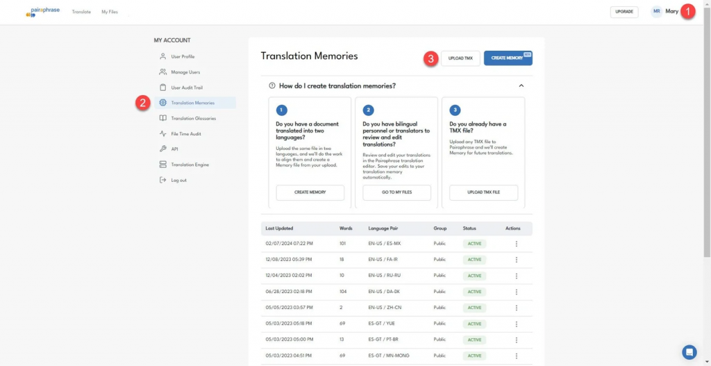Click ACTIVE status badge for EN-US / DA-DK
The image size is (711, 366).
point(474,292)
